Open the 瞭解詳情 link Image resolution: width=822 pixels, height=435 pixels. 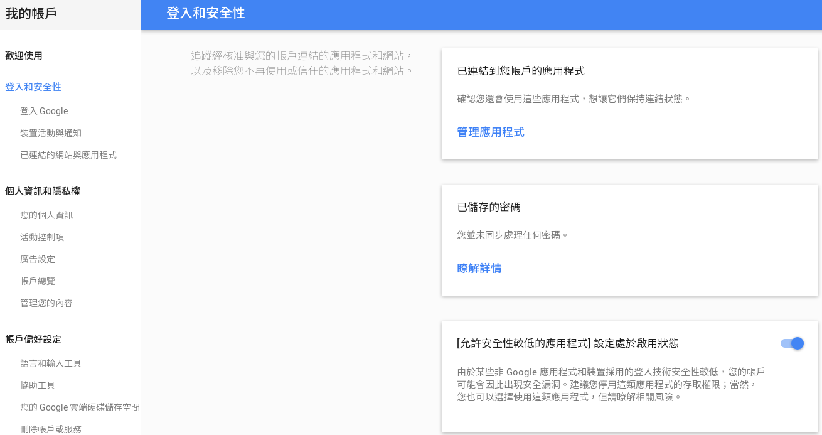click(x=479, y=269)
